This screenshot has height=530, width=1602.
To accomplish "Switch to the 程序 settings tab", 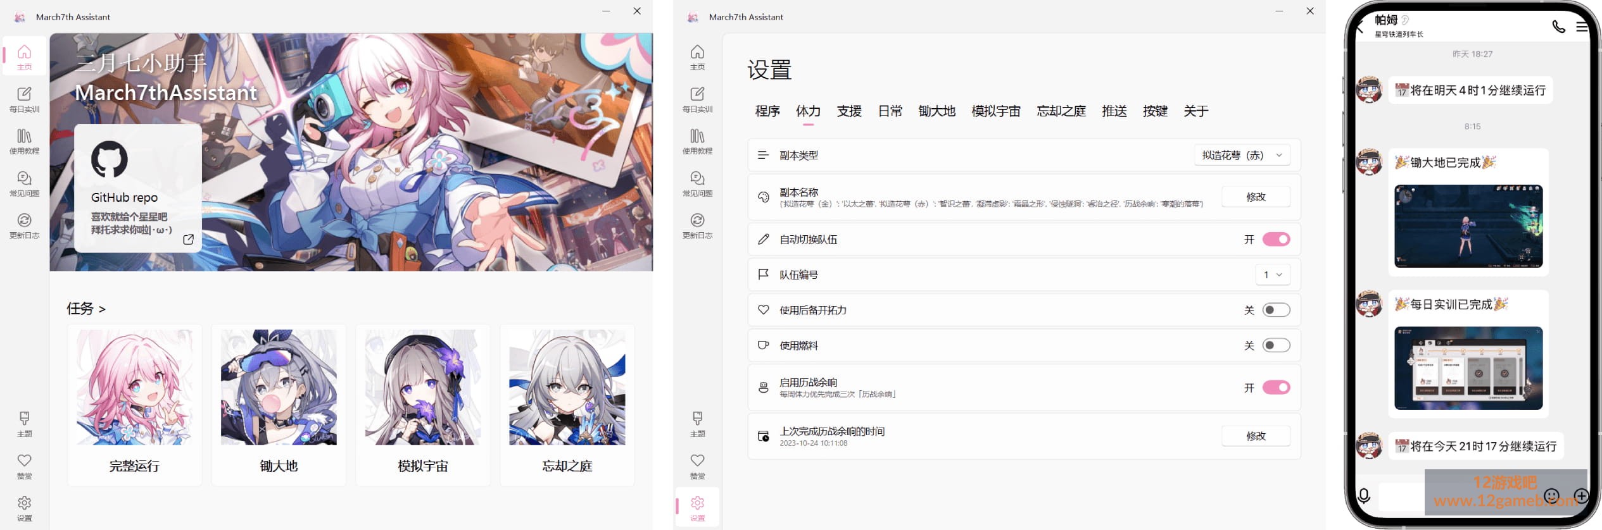I will tap(767, 111).
